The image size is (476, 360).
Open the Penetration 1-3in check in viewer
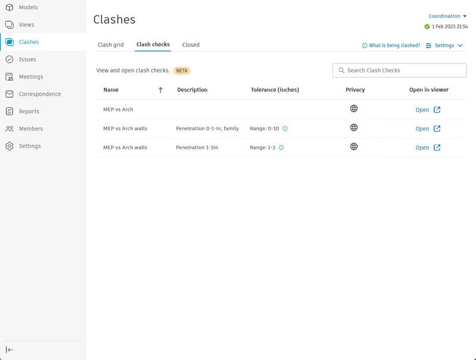point(422,147)
